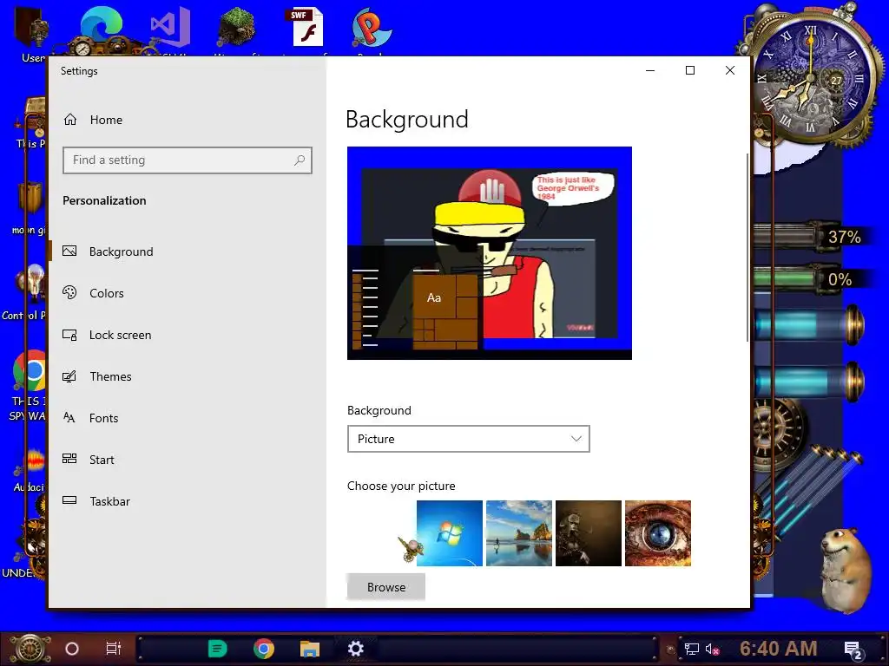This screenshot has height=666, width=889.
Task: Select the Minecraft grass block desktop icon
Action: pos(237,29)
